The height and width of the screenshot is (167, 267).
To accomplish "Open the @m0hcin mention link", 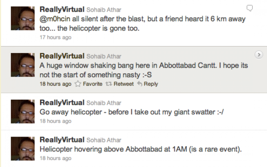I will (x=55, y=19).
